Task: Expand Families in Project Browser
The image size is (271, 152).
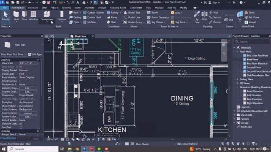Action: pos(234,119)
